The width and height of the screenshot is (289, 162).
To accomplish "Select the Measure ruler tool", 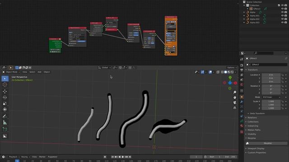I will coord(5,122).
